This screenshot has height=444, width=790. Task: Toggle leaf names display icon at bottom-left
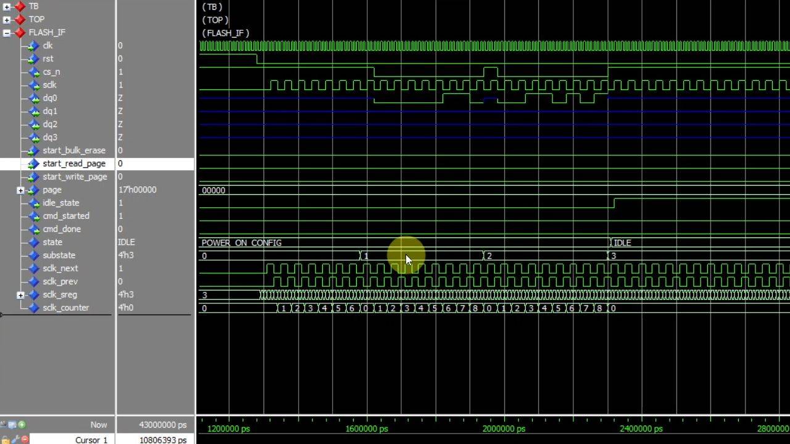tap(3, 424)
